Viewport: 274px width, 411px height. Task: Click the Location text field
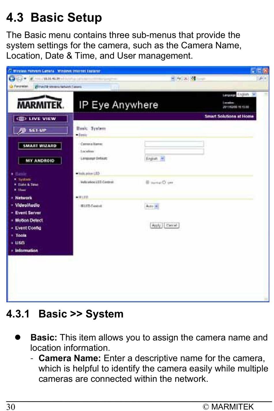click(174, 151)
